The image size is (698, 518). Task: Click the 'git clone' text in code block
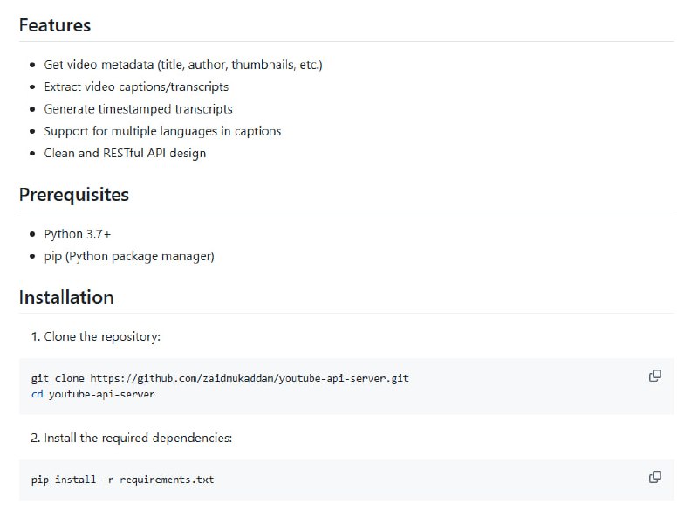pyautogui.click(x=58, y=378)
